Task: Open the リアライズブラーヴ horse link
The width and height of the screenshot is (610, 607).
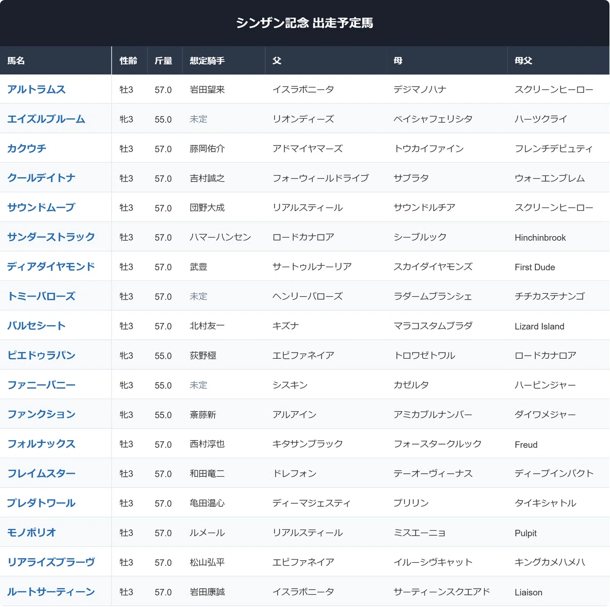Action: (51, 562)
